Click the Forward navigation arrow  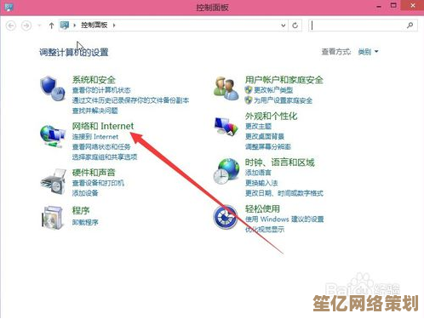pos(26,26)
